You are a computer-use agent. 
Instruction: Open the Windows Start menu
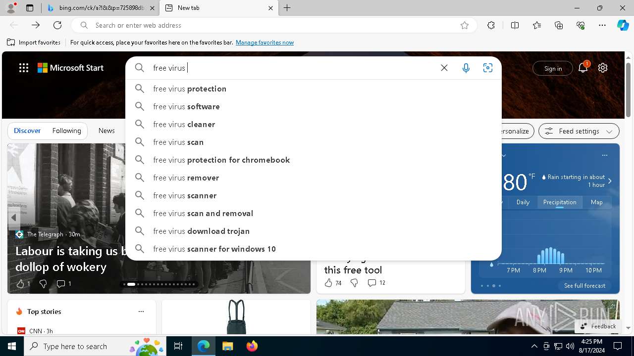tap(12, 346)
